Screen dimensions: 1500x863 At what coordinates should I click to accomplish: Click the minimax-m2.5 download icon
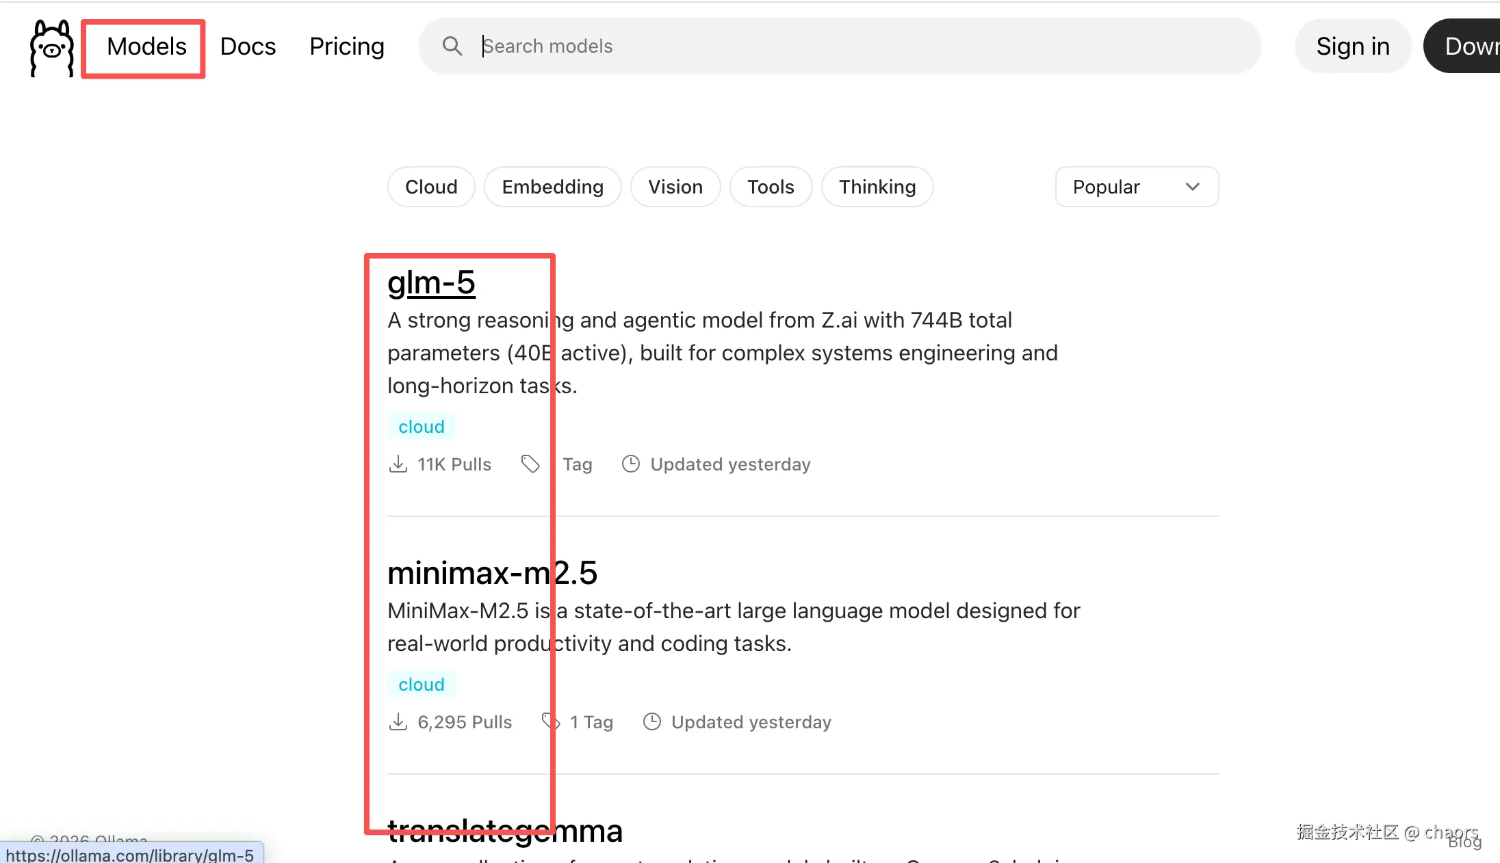pyautogui.click(x=398, y=722)
